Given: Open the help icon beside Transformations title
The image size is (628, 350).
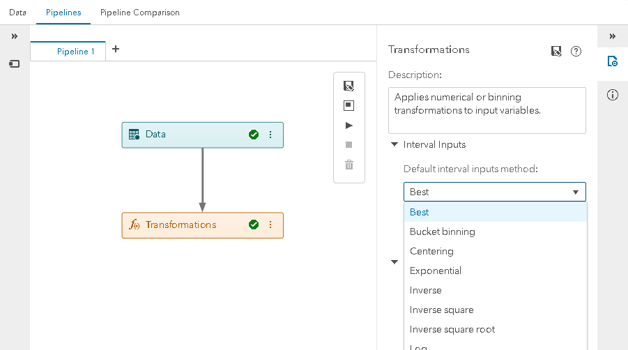Looking at the screenshot, I should click(576, 51).
